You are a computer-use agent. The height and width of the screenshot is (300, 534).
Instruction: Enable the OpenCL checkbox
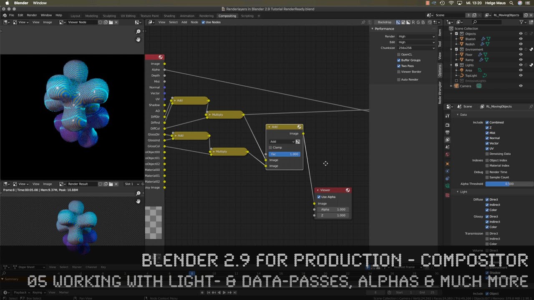tap(399, 55)
